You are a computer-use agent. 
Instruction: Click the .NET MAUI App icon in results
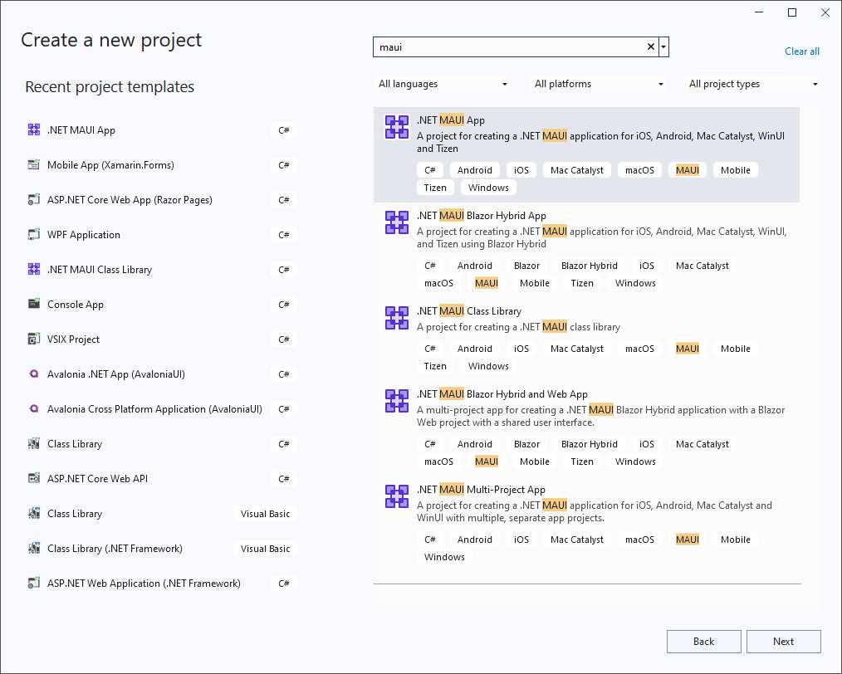pyautogui.click(x=397, y=127)
